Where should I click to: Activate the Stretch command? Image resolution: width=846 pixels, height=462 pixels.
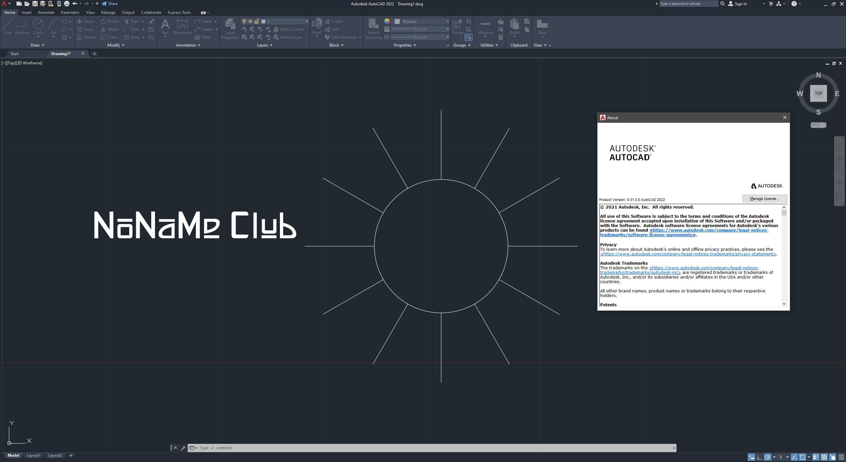click(x=87, y=37)
